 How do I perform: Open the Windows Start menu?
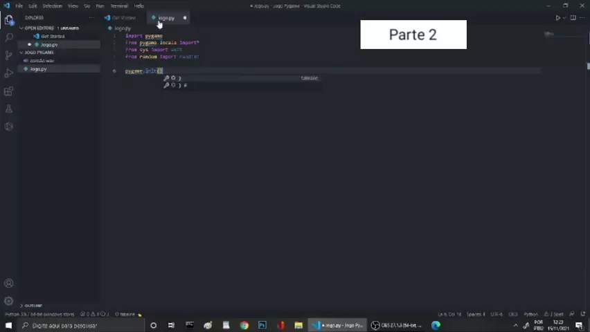(x=8, y=325)
